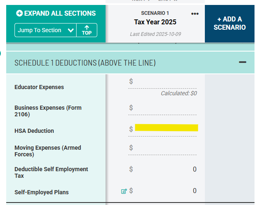This screenshot has height=205, width=257.
Task: Click the Last Edited date text
Action: click(155, 34)
